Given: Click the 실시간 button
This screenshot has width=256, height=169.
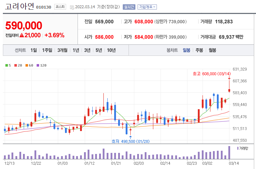Looking at the screenshot, I should pos(129,7).
